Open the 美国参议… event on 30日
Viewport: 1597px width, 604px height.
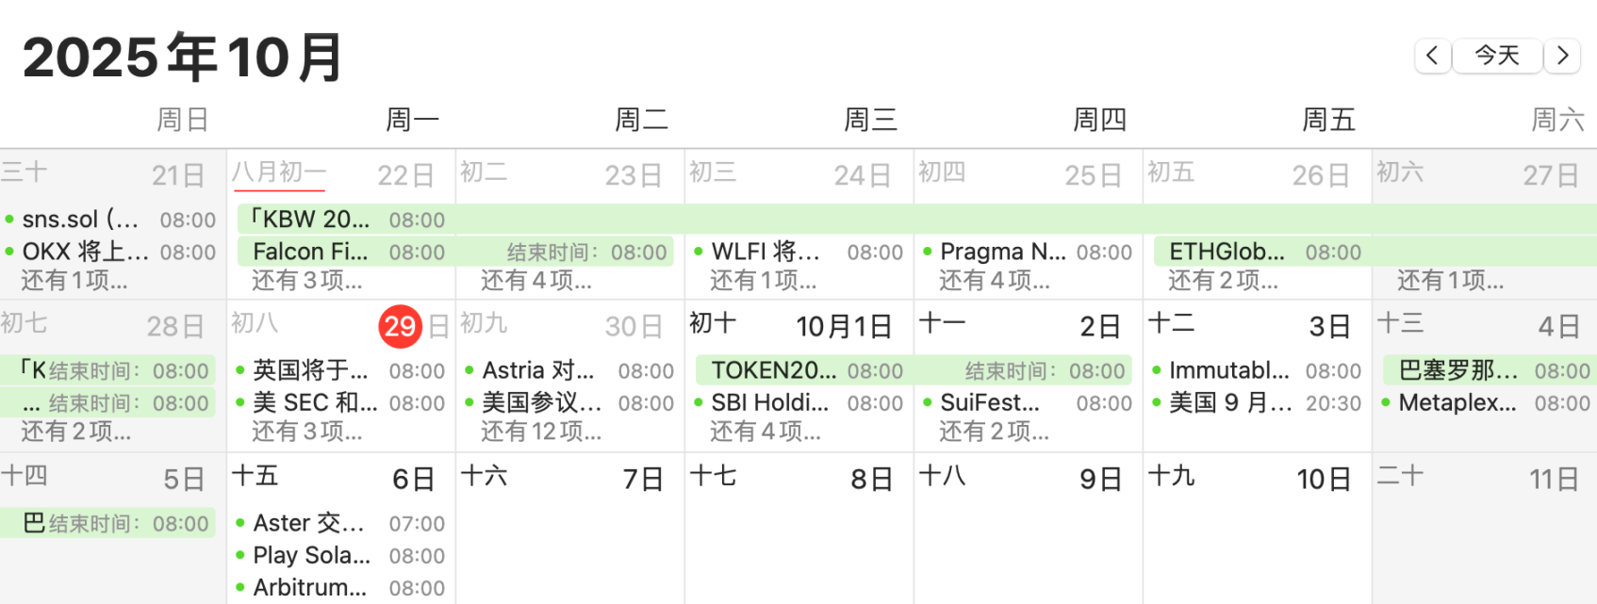click(x=569, y=402)
